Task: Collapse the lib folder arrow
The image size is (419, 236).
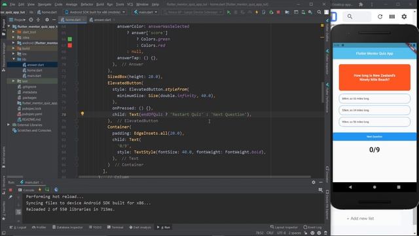Action: (x=13, y=59)
